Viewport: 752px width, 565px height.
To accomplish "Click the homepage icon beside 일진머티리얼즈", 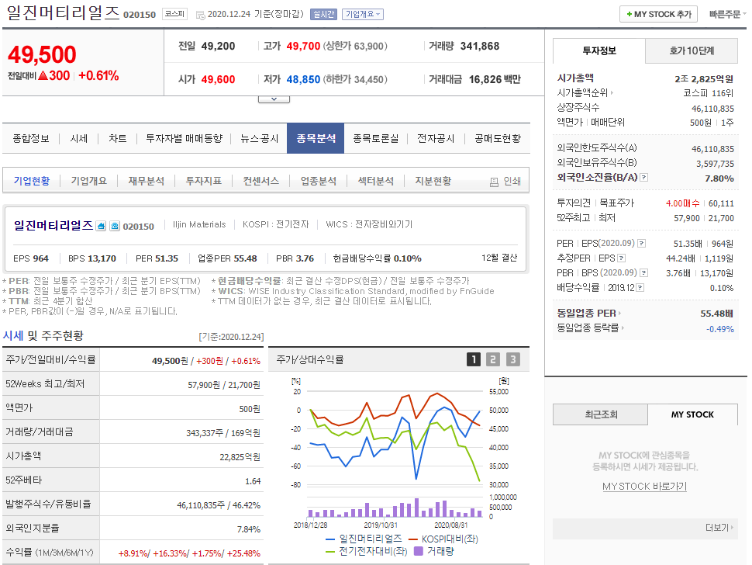I will [101, 226].
